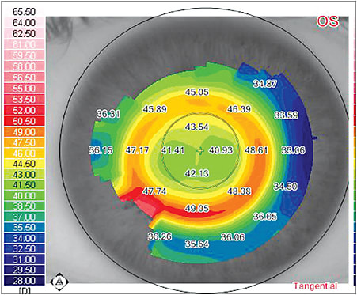Click the Tangential map label
357x295 pixels.
315,286
